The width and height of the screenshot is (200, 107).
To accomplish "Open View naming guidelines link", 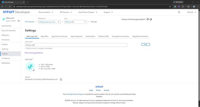I will click(x=34, y=53).
